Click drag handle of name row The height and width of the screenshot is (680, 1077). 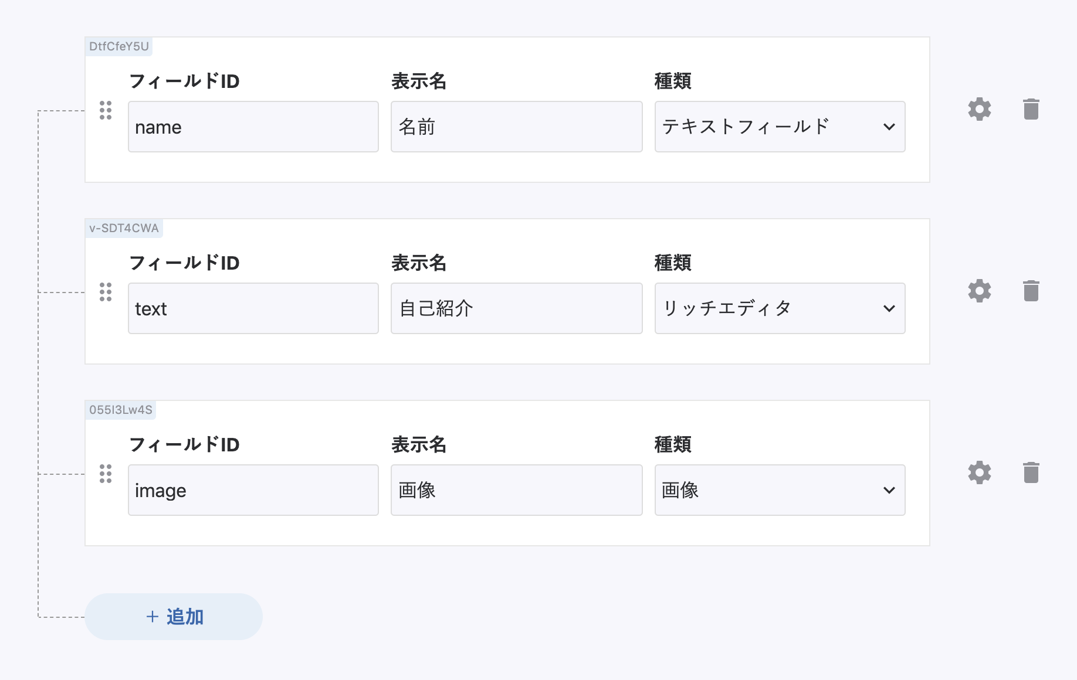106,110
